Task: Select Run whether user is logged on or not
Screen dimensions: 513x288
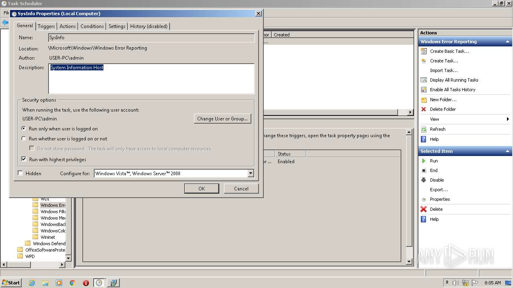Action: [x=24, y=139]
